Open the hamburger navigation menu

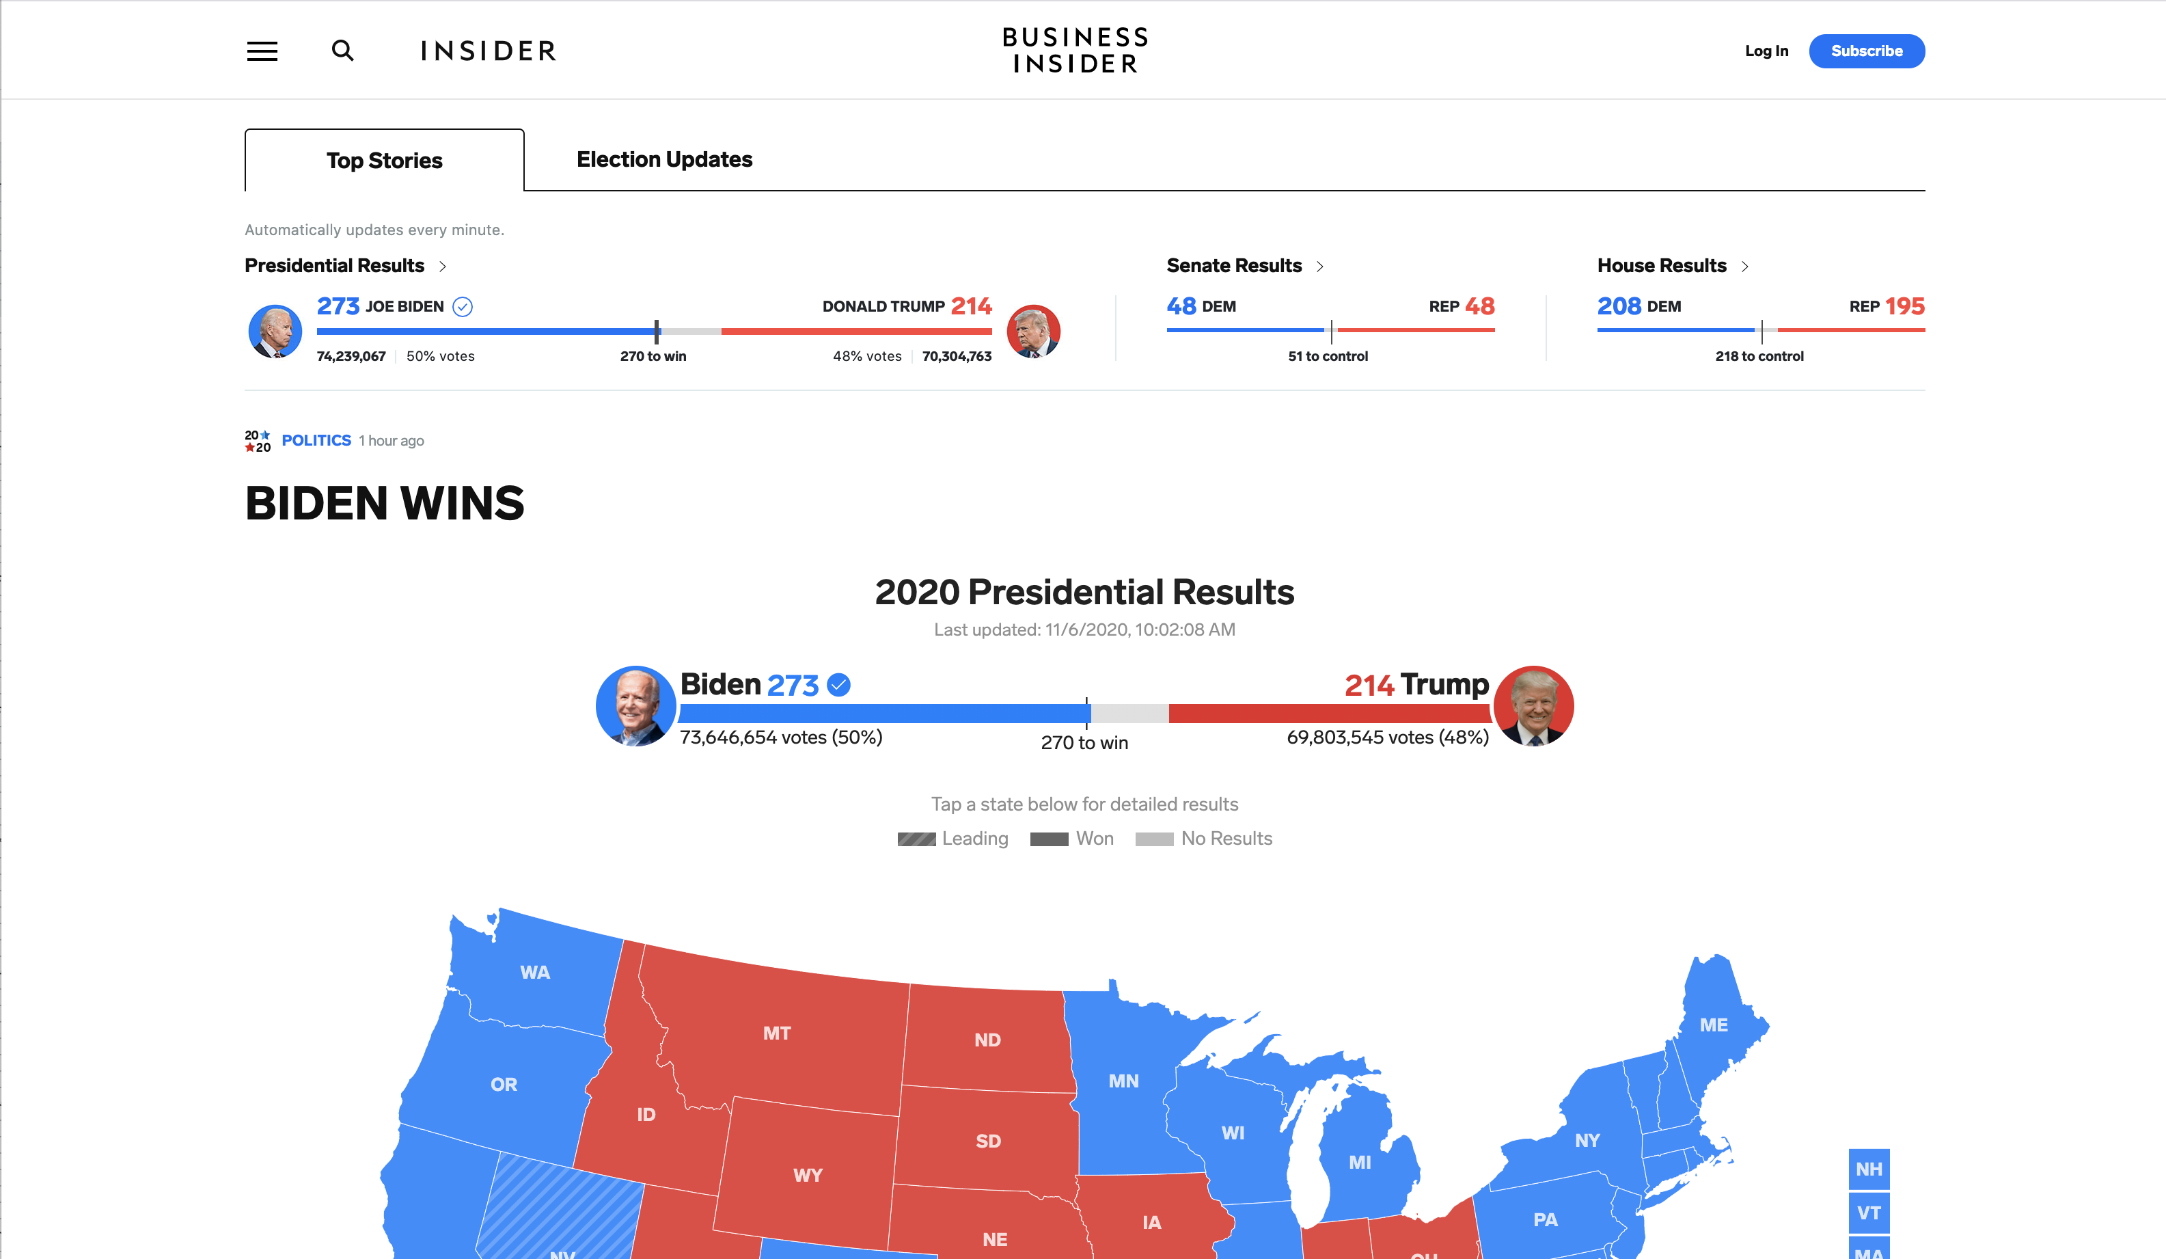point(262,51)
